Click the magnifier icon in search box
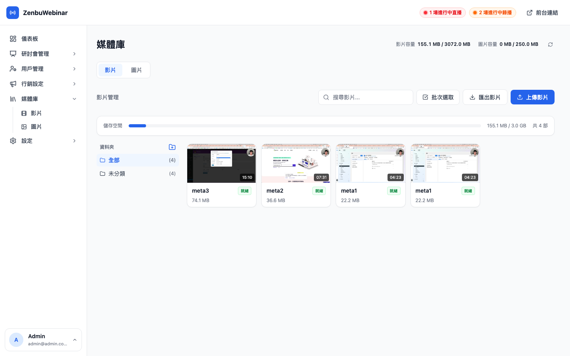Viewport: 570px width, 356px height. pyautogui.click(x=326, y=97)
